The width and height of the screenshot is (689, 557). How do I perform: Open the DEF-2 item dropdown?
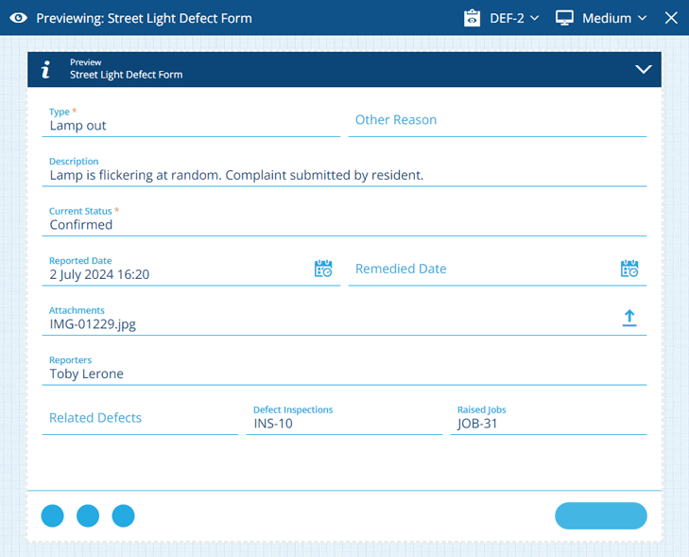pos(514,18)
